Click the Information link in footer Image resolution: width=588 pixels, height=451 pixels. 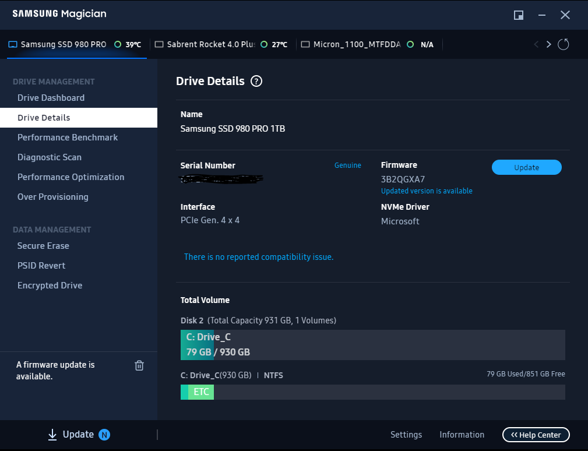[462, 435]
